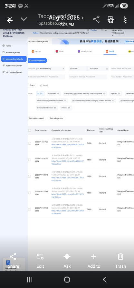The height and width of the screenshot is (288, 134).
Task: Click the Owner Name input field
Action: point(122,68)
